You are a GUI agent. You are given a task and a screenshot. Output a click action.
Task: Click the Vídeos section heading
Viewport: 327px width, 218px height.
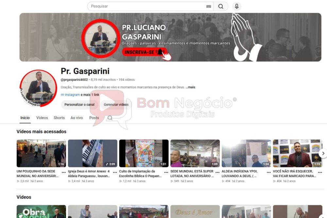[x=24, y=197]
